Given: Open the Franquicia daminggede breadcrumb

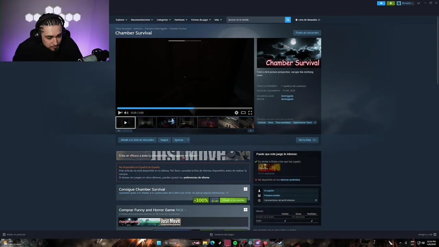Looking at the screenshot, I should pyautogui.click(x=156, y=29).
